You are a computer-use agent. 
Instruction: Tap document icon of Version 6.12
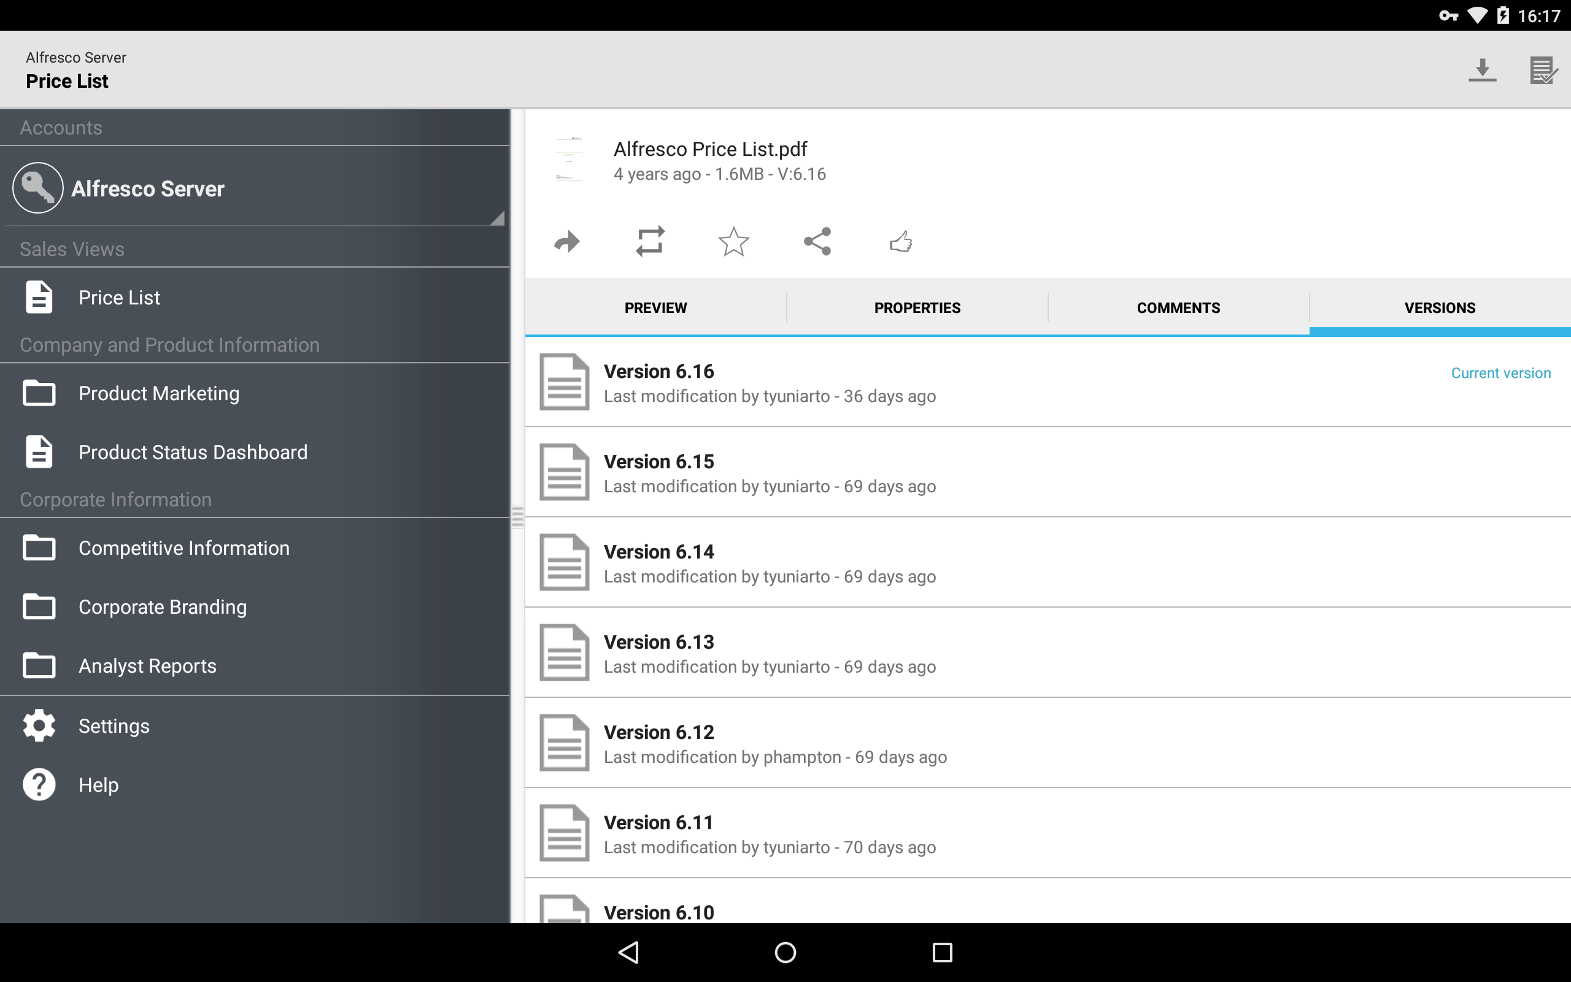point(564,743)
